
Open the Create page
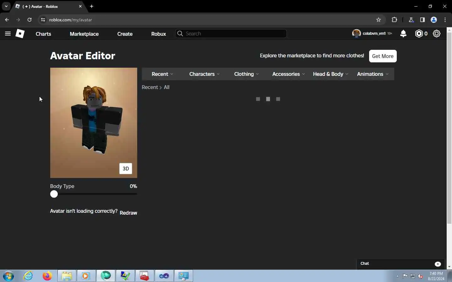[125, 34]
